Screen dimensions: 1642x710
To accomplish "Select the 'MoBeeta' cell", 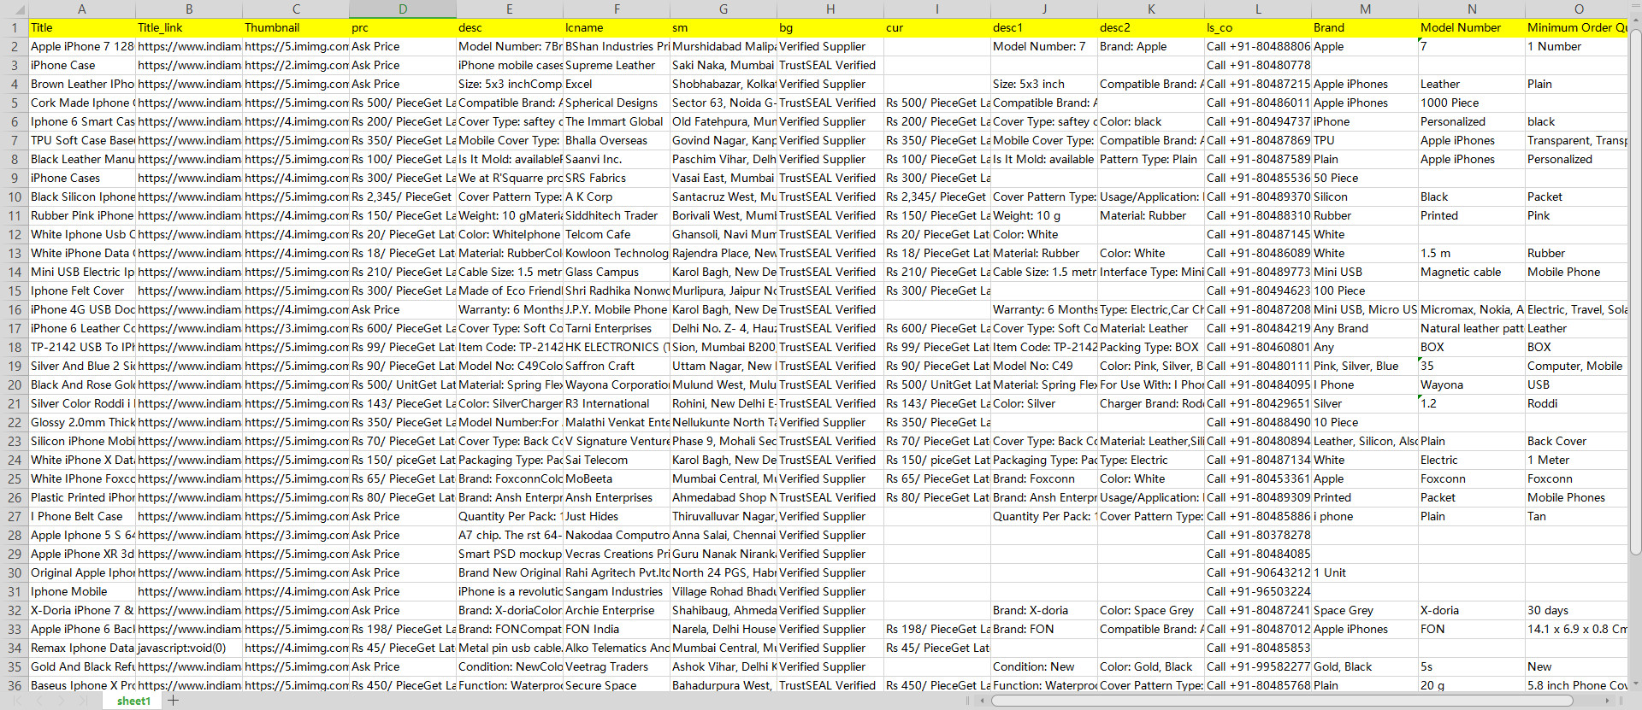I will tap(617, 479).
